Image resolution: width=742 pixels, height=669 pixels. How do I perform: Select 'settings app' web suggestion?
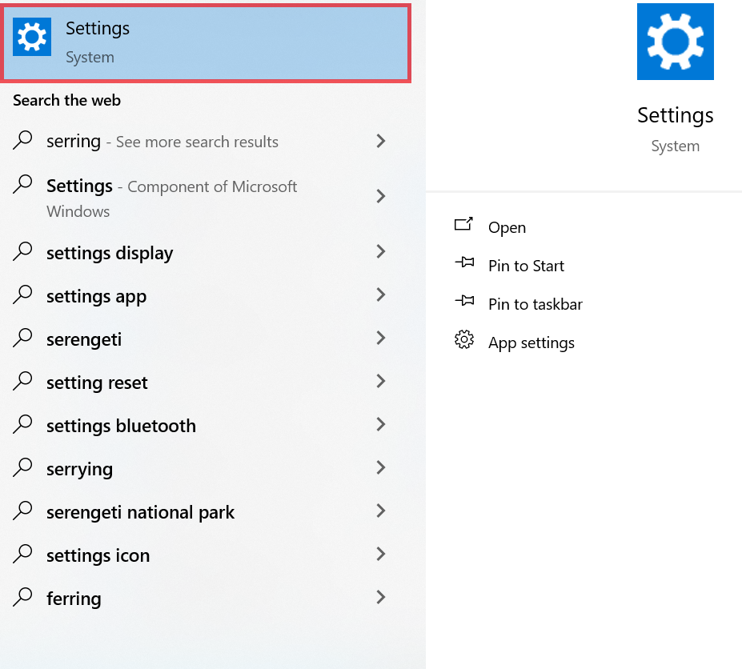(97, 297)
